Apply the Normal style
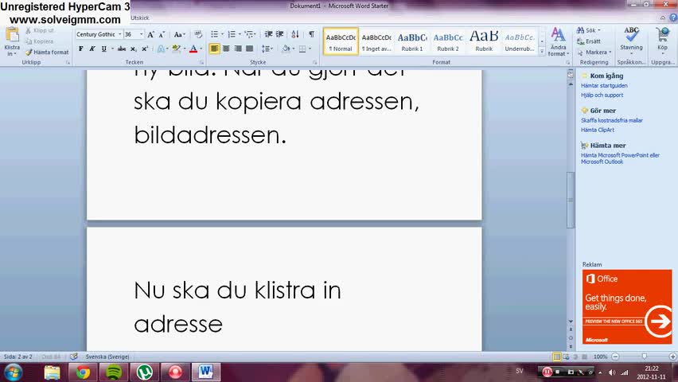This screenshot has height=382, width=678. point(341,41)
